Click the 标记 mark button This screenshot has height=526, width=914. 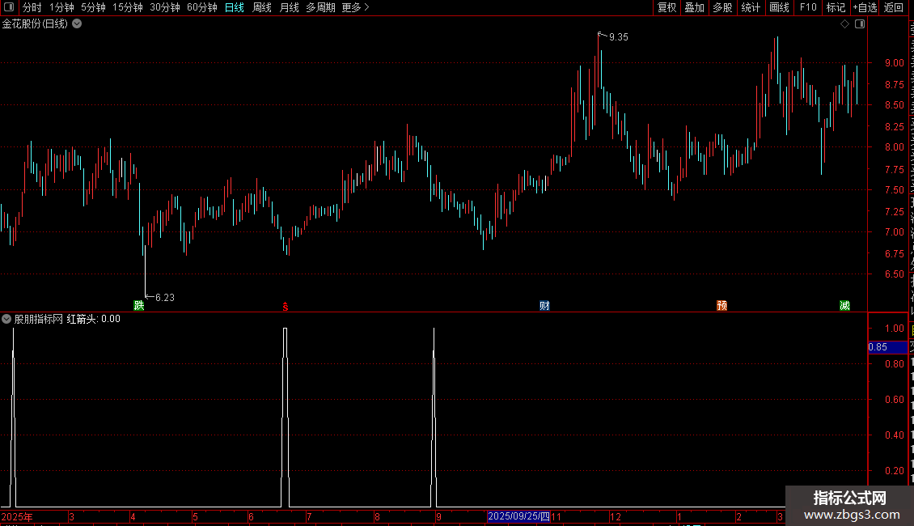836,7
